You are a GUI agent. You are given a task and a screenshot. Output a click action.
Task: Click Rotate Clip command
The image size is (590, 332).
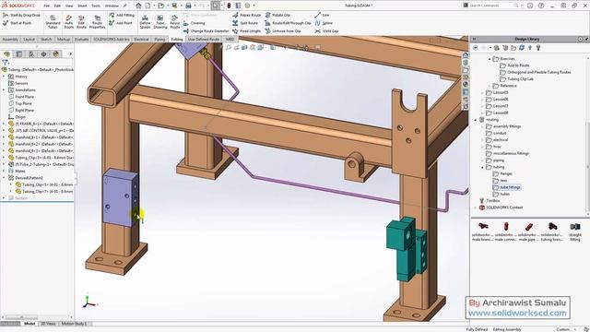coord(277,15)
